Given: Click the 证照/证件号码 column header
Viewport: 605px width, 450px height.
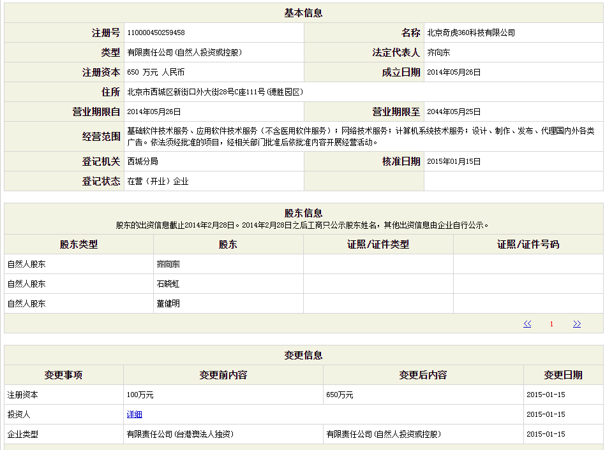Looking at the screenshot, I should [x=528, y=244].
